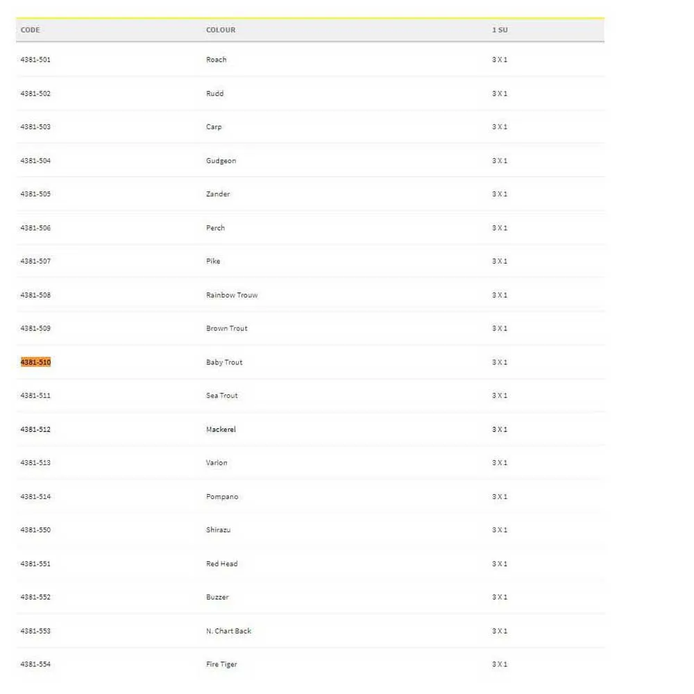Click product code 4381-501
694x694 pixels.
(x=35, y=60)
